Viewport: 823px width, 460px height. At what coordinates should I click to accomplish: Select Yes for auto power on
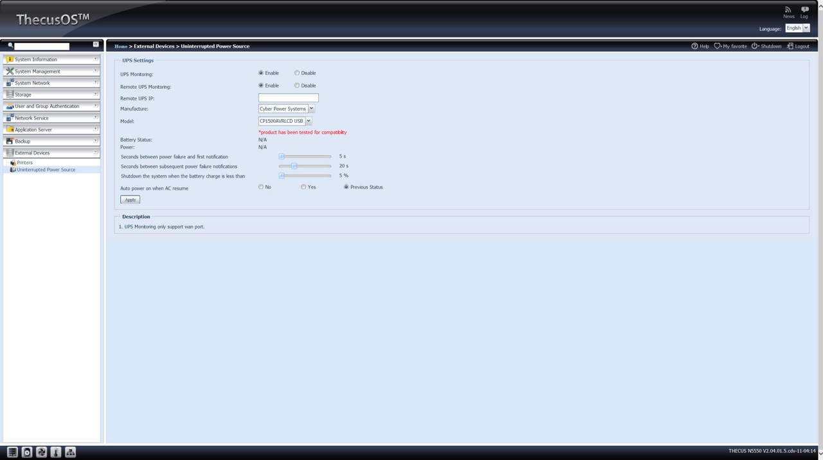(303, 187)
